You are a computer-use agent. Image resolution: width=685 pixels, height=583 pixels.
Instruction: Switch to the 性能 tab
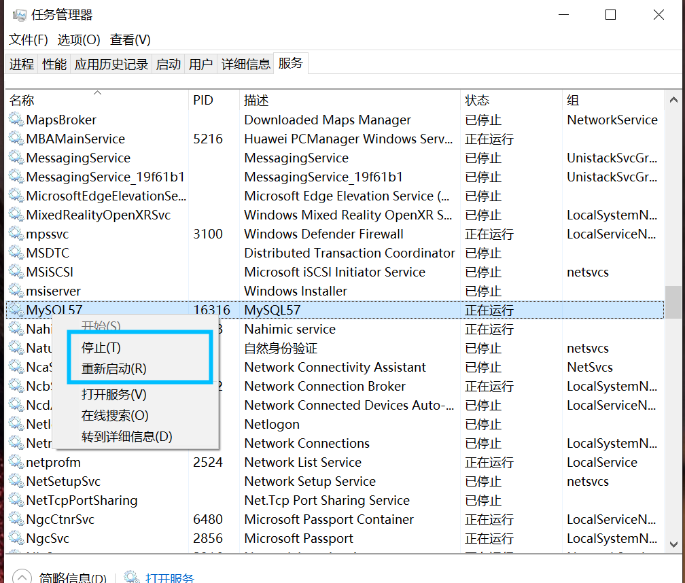(x=54, y=65)
